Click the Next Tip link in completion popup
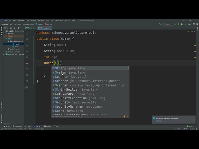199x149 pixels. (80, 117)
